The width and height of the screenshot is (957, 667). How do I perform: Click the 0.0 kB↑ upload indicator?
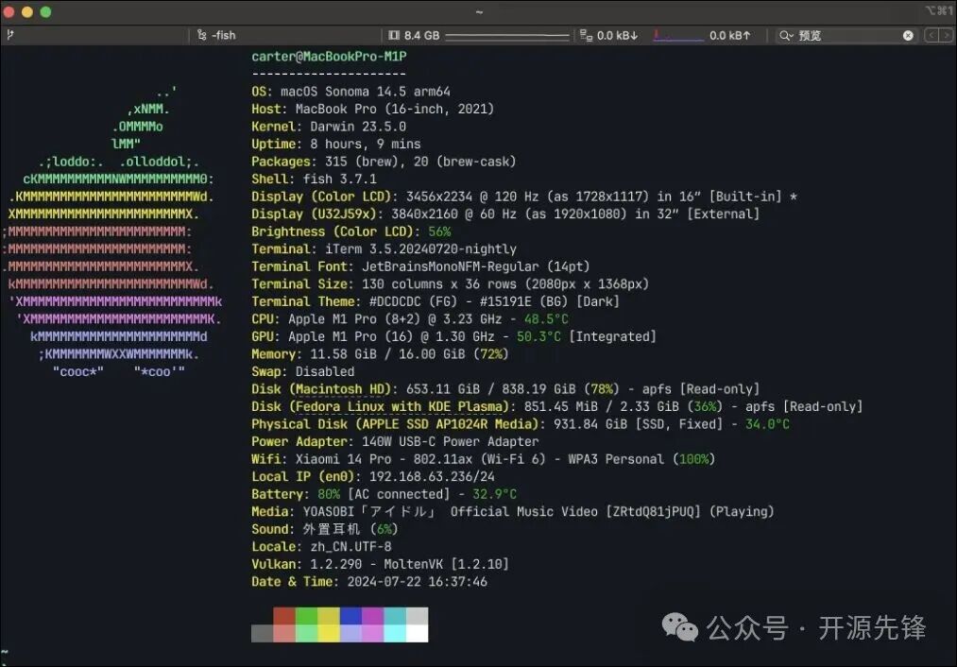point(730,35)
